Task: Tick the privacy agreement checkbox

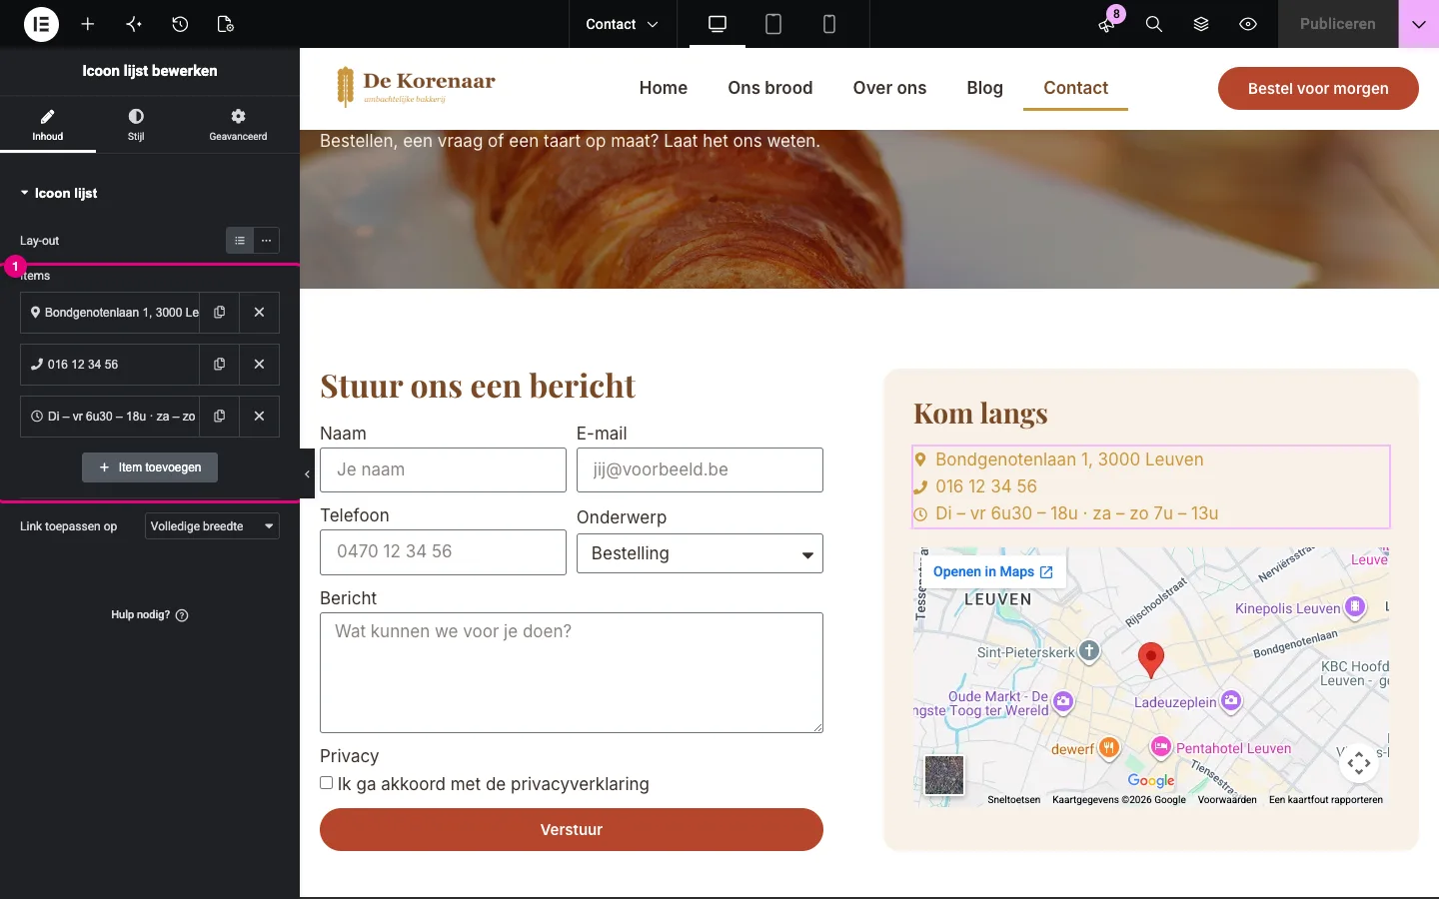Action: coord(327,783)
